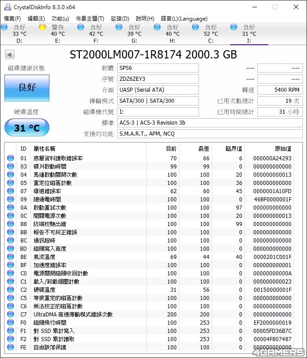Click the firmware field SPS6
307x358 pixels.
coord(158,68)
